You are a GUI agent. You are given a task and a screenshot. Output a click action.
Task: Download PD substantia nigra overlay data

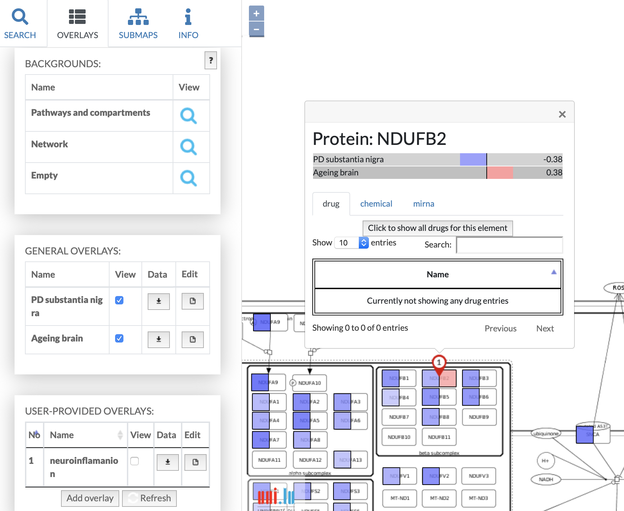click(x=158, y=301)
